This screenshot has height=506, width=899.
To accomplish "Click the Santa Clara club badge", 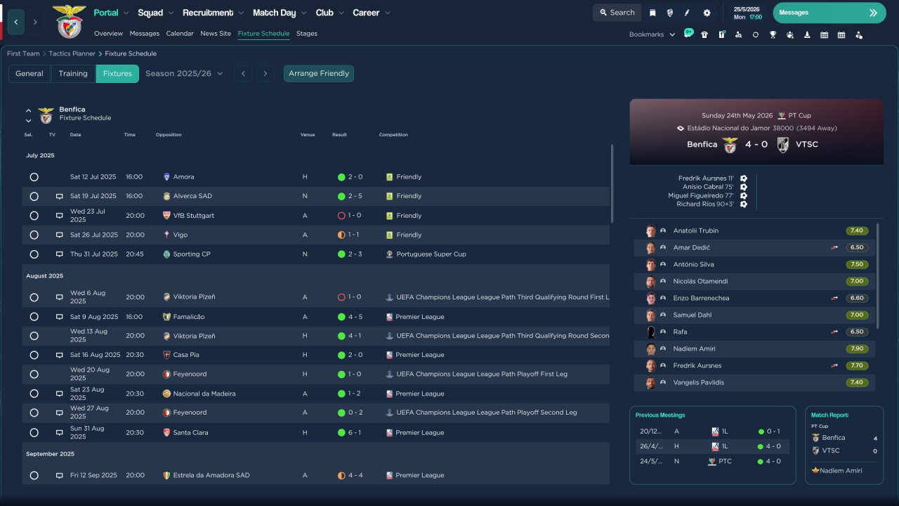I will (166, 433).
